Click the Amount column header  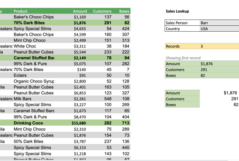(x=80, y=11)
